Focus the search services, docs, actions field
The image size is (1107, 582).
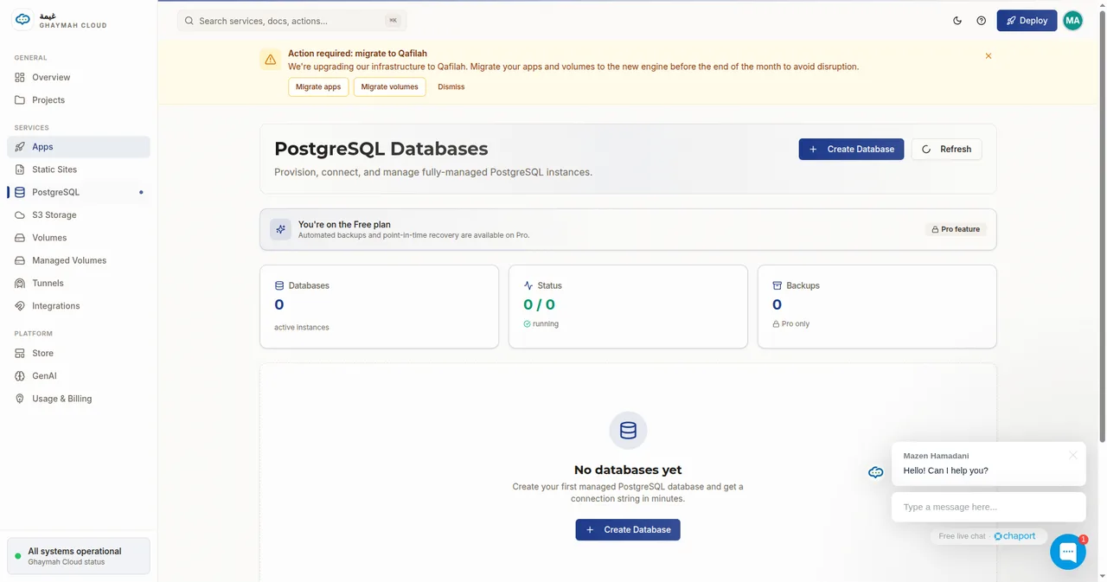tap(291, 21)
